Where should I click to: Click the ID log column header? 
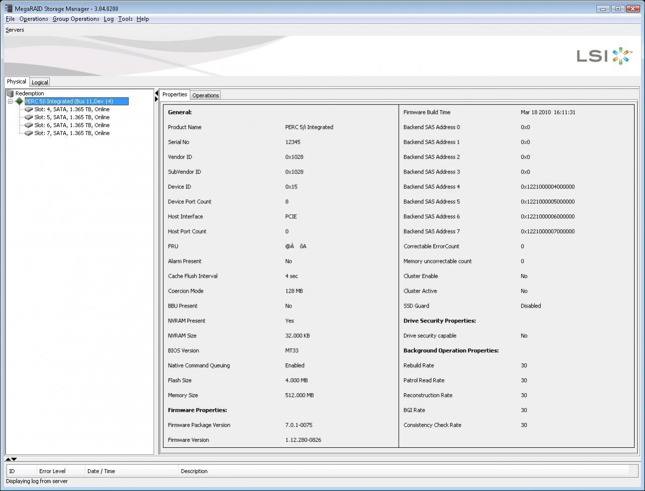click(21, 471)
